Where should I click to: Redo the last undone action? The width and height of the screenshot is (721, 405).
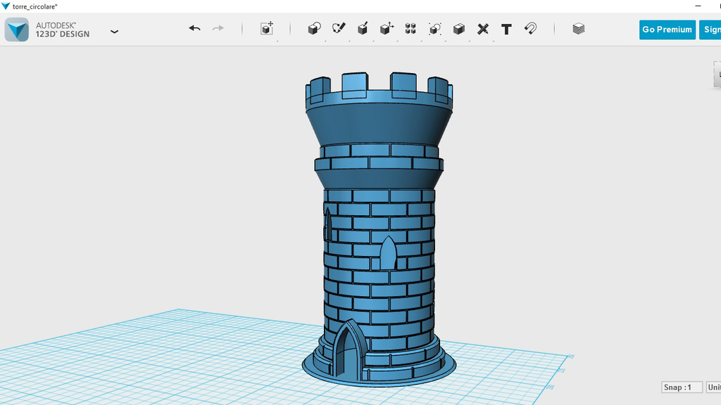[218, 29]
